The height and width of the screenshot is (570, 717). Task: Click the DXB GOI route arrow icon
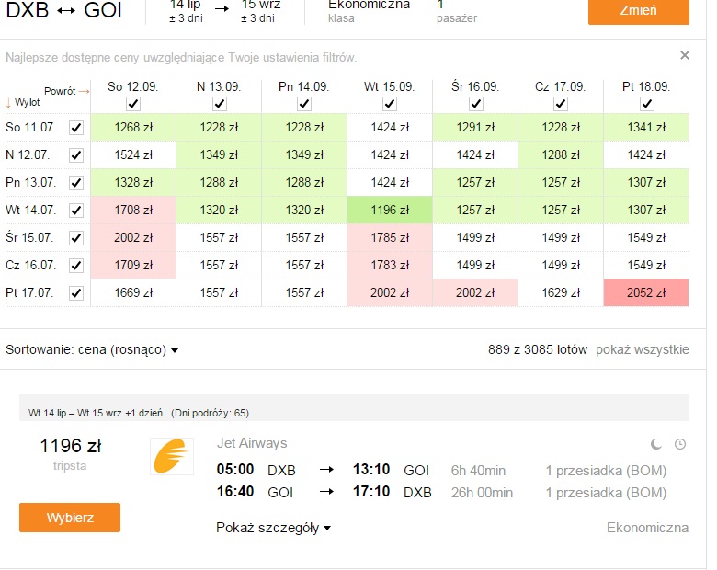(66, 10)
